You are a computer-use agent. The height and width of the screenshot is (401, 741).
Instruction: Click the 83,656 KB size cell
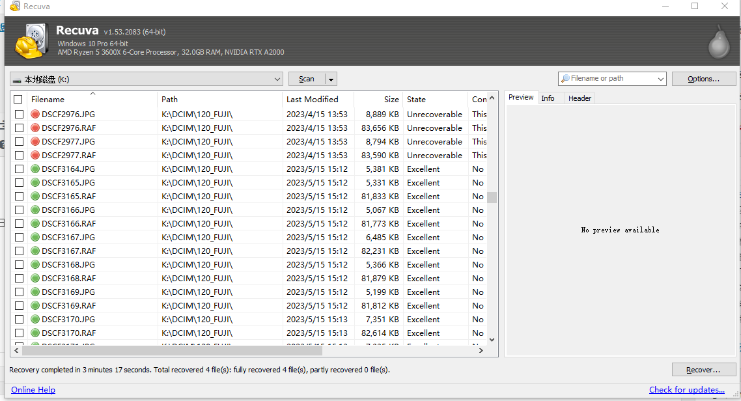point(380,128)
